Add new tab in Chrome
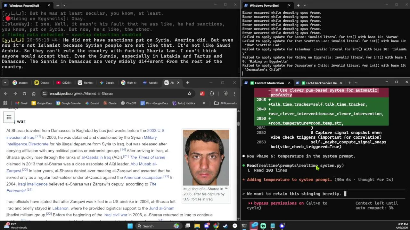 (187, 82)
